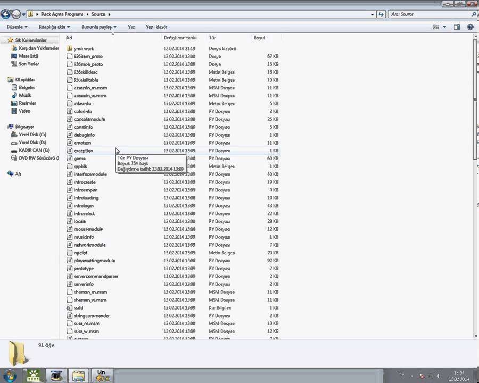The height and width of the screenshot is (383, 479).
Task: Select the 936item_proto file icon
Action: coord(69,56)
